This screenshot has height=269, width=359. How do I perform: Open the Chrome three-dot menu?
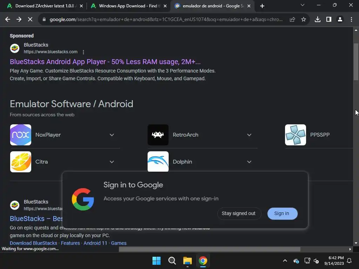(351, 20)
